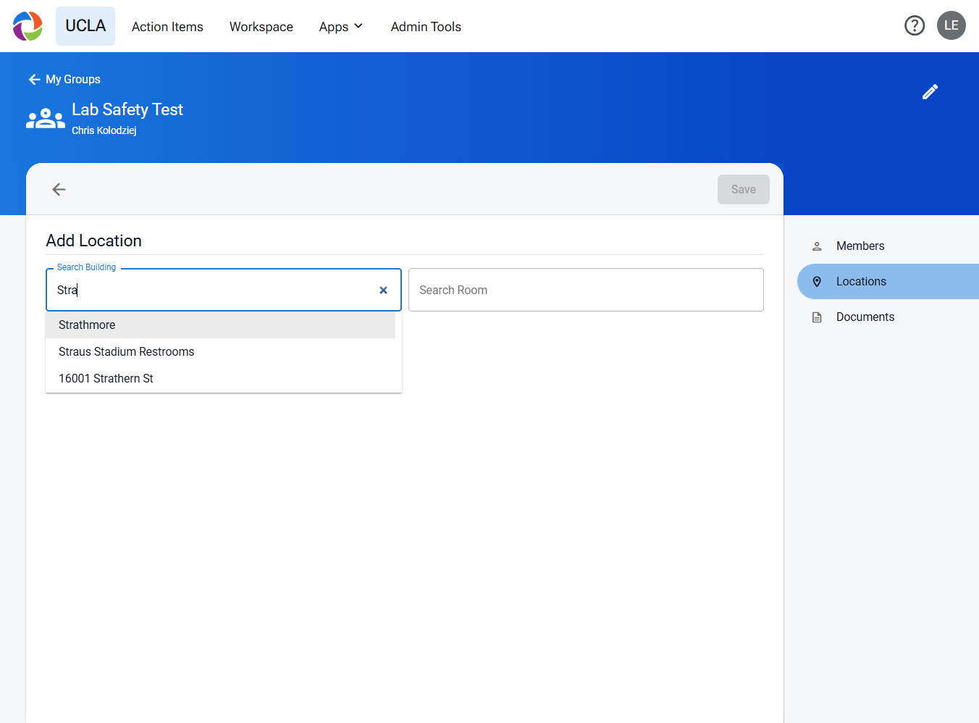The height and width of the screenshot is (723, 979).
Task: Click the pencil edit group icon
Action: pos(930,92)
